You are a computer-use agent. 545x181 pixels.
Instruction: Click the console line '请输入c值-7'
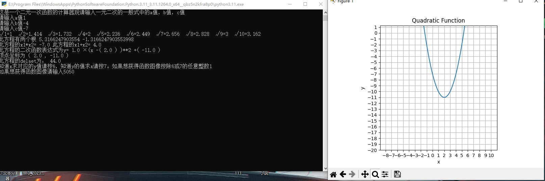(14, 29)
